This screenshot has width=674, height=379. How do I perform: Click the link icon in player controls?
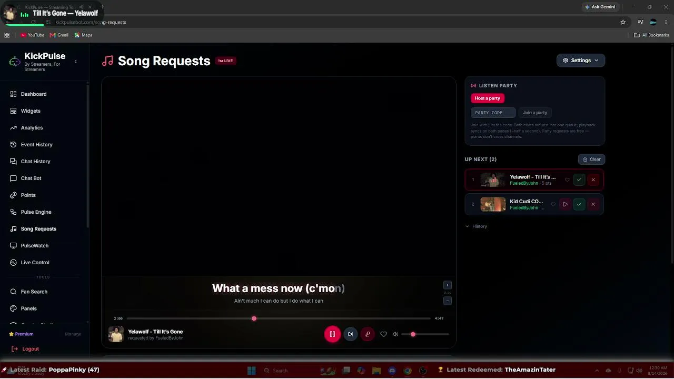[x=368, y=334]
